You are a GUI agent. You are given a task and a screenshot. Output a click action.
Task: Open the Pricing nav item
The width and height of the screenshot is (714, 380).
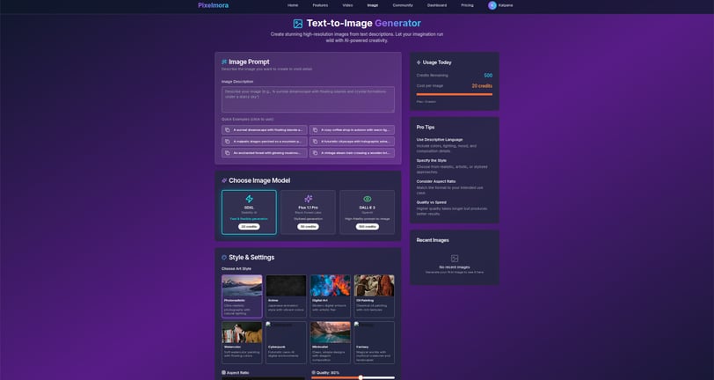click(467, 5)
